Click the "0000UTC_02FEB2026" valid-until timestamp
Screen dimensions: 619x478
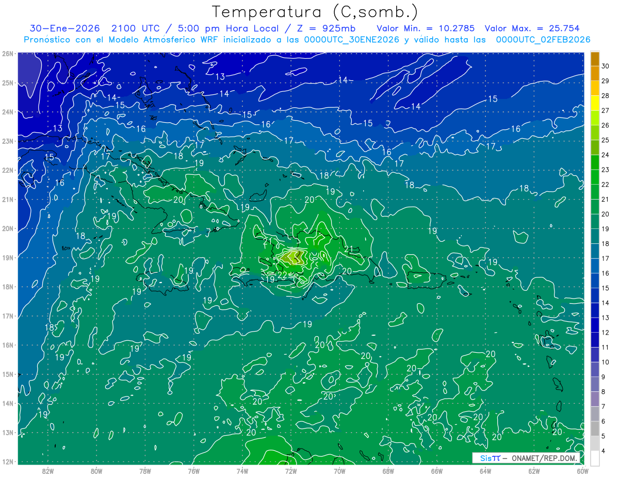click(x=543, y=39)
